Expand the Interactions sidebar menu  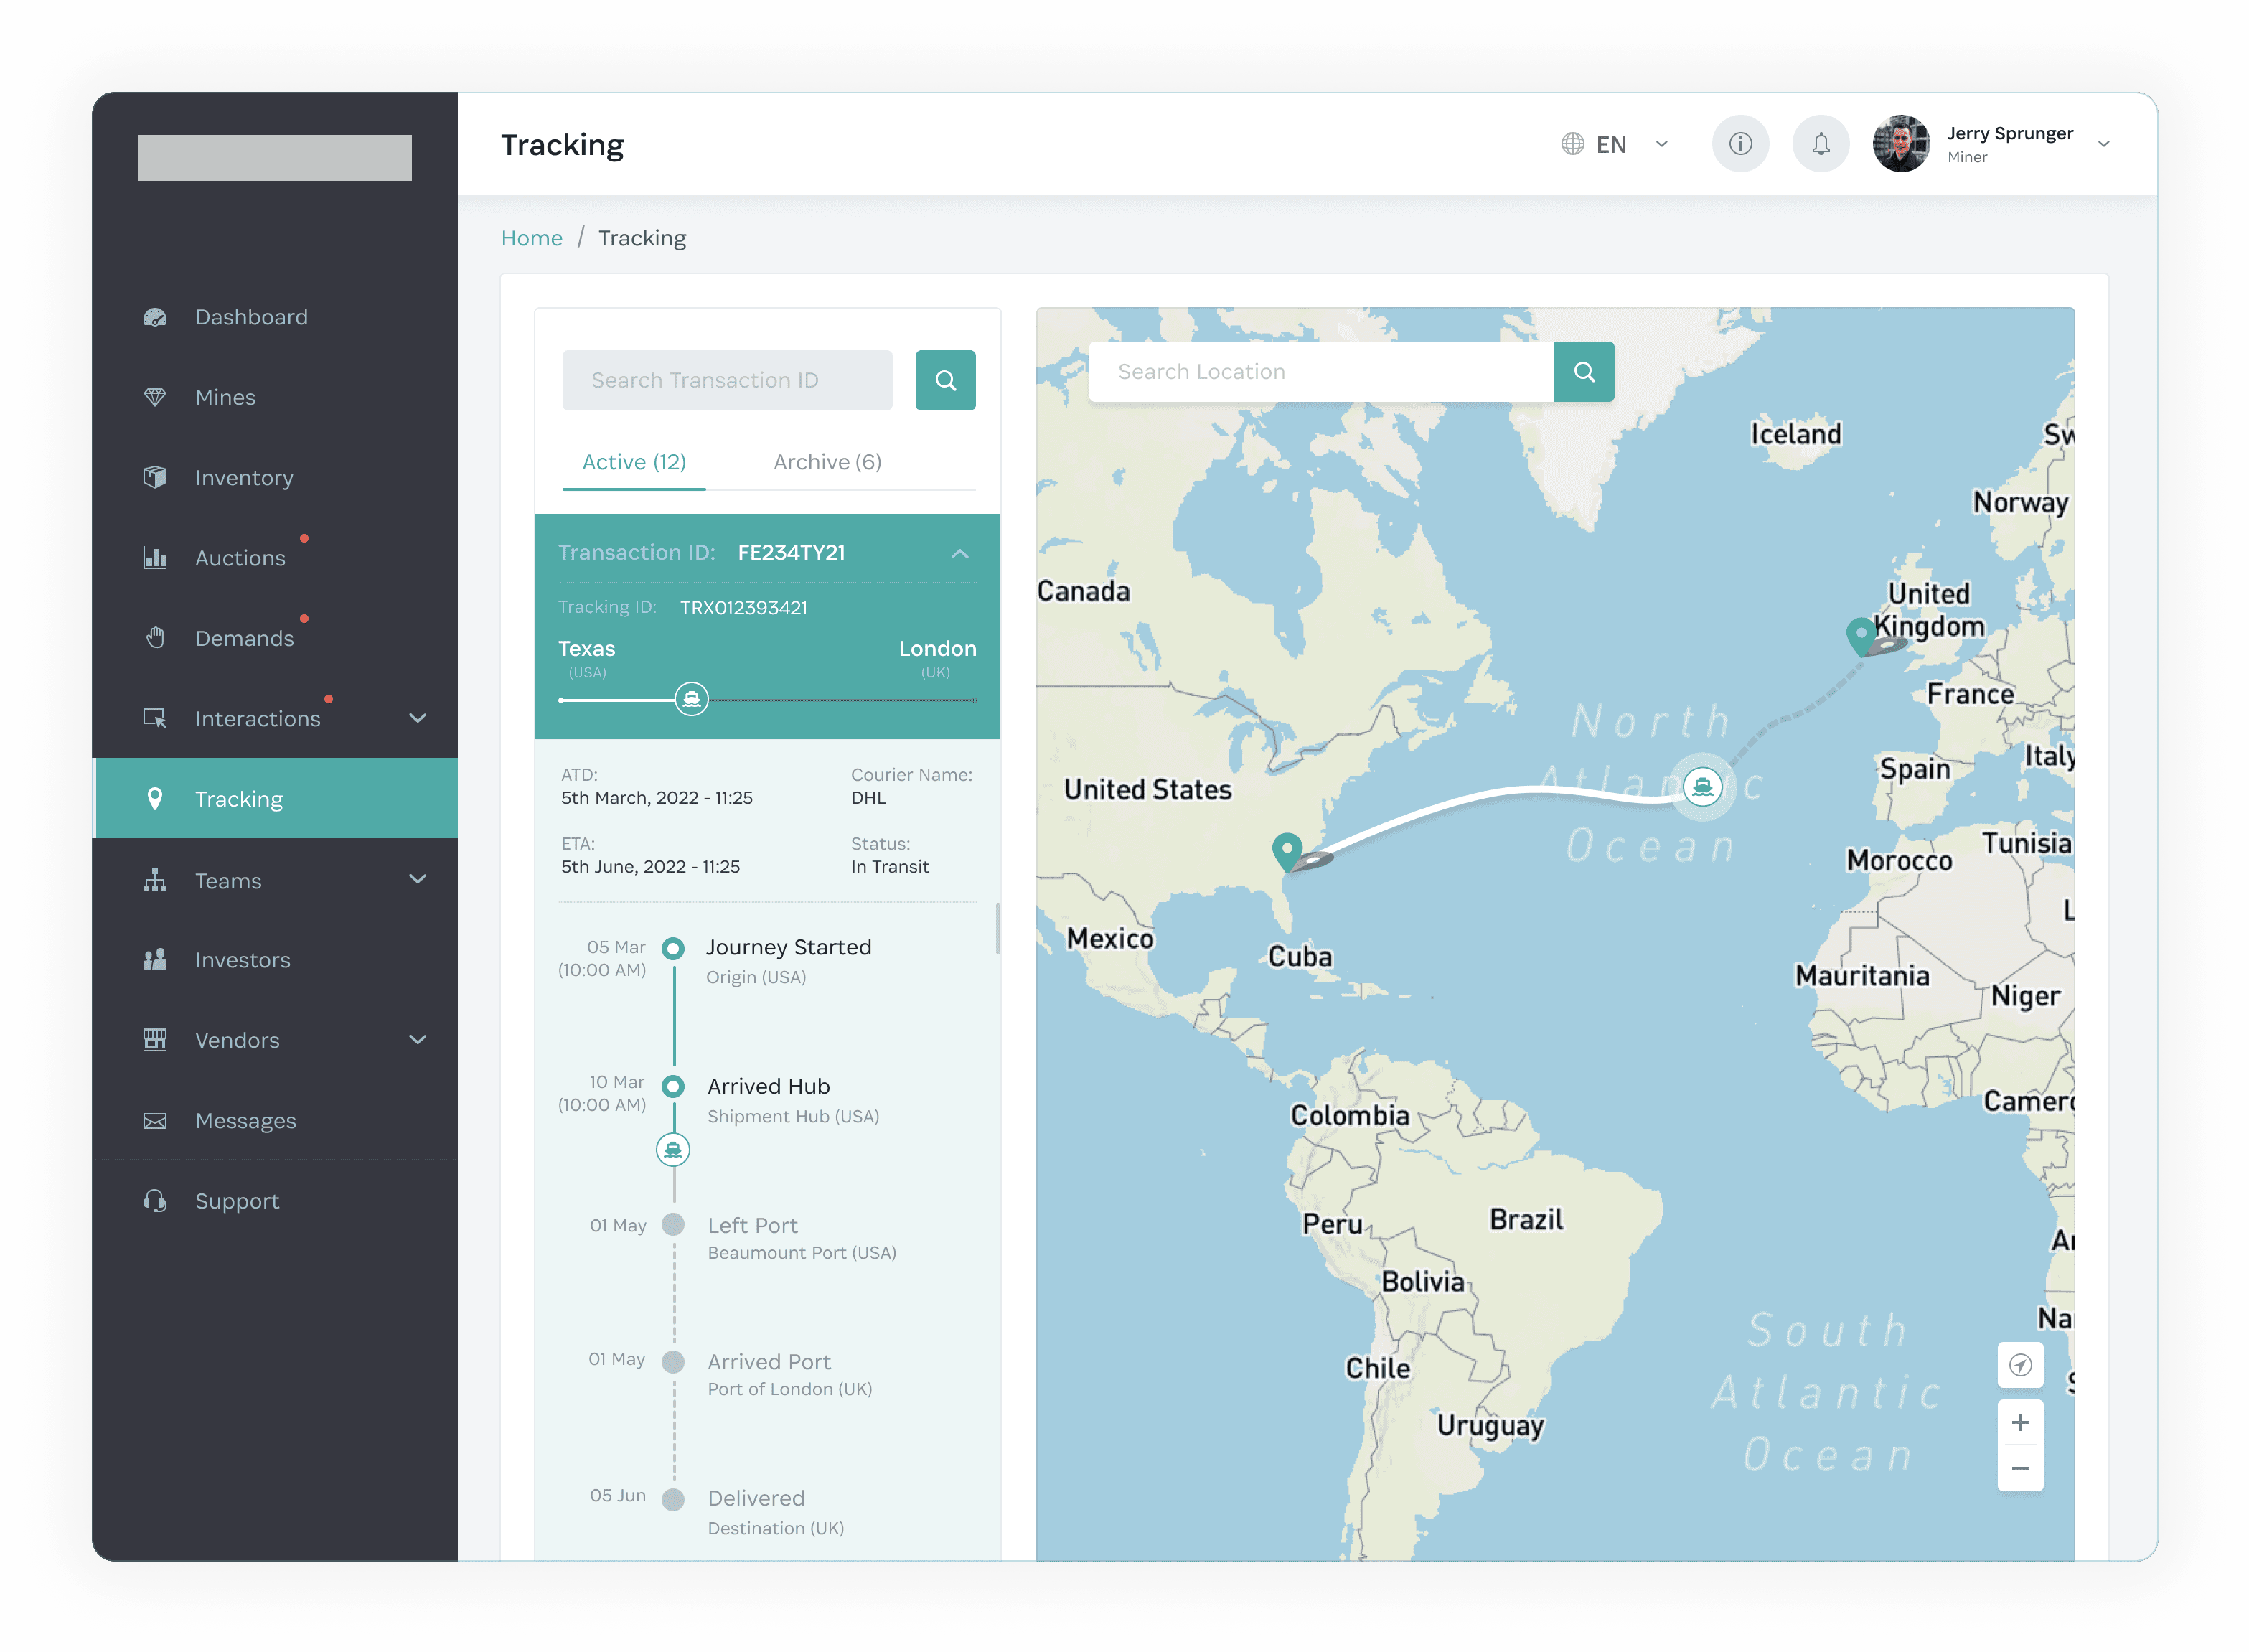coord(418,718)
